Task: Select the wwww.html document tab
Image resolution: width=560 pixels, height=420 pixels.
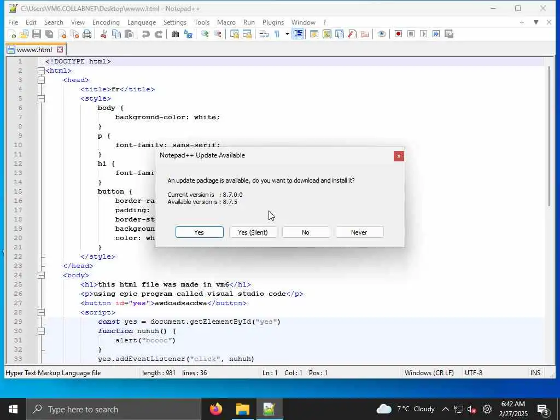Action: point(35,50)
